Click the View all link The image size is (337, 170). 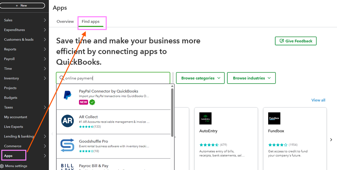click(x=318, y=100)
